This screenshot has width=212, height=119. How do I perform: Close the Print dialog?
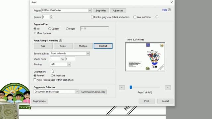point(172,2)
